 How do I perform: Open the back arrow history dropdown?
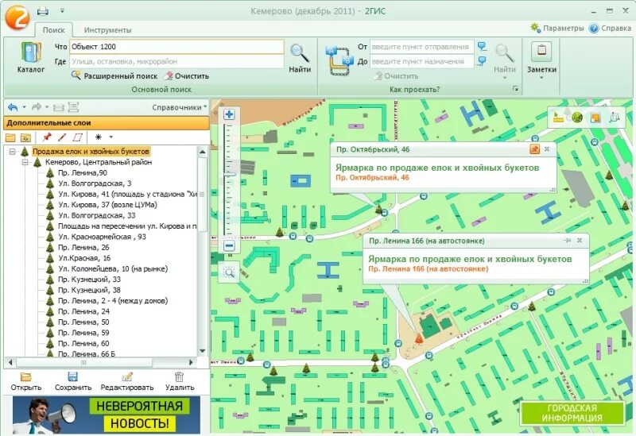click(24, 107)
